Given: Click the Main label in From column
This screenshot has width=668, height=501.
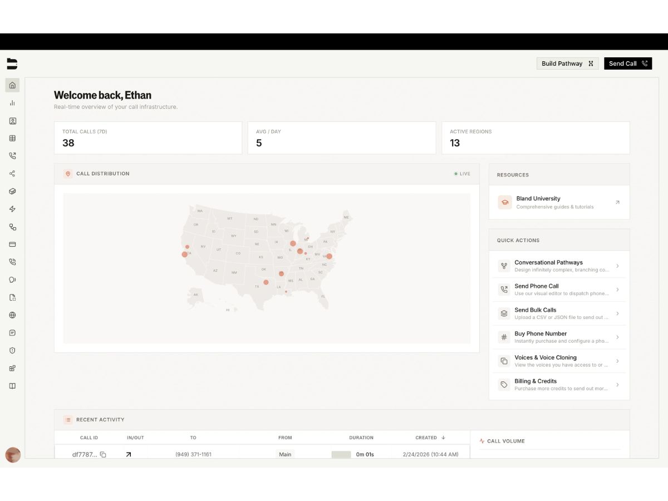Looking at the screenshot, I should (285, 454).
